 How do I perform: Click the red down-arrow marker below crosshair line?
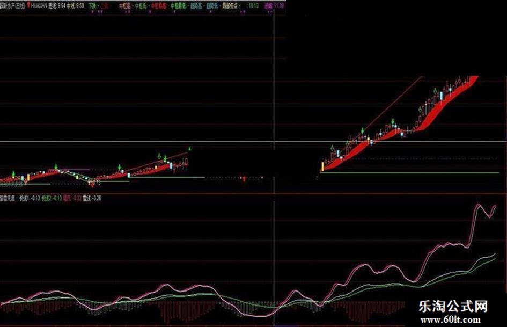tap(244, 179)
